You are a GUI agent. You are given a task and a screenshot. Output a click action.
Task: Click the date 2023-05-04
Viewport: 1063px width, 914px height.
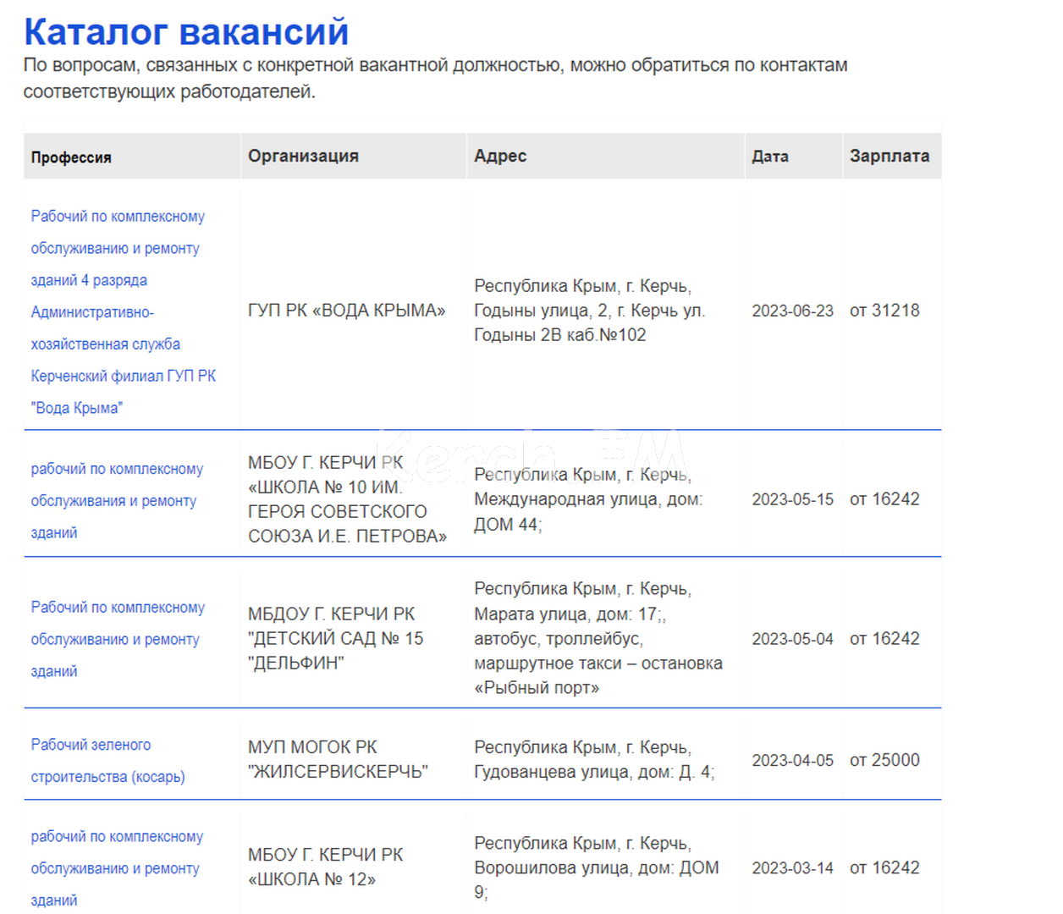coord(793,639)
